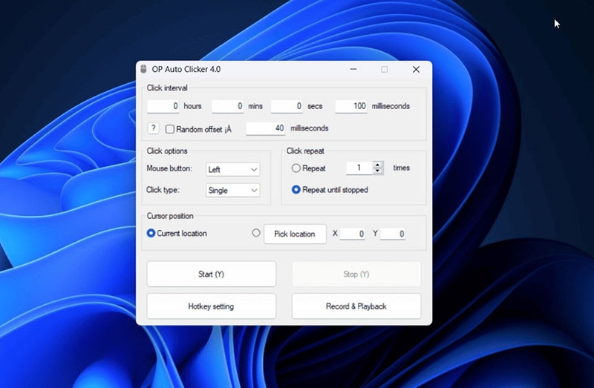
Task: Close the OP Auto Clicker window
Action: click(416, 69)
